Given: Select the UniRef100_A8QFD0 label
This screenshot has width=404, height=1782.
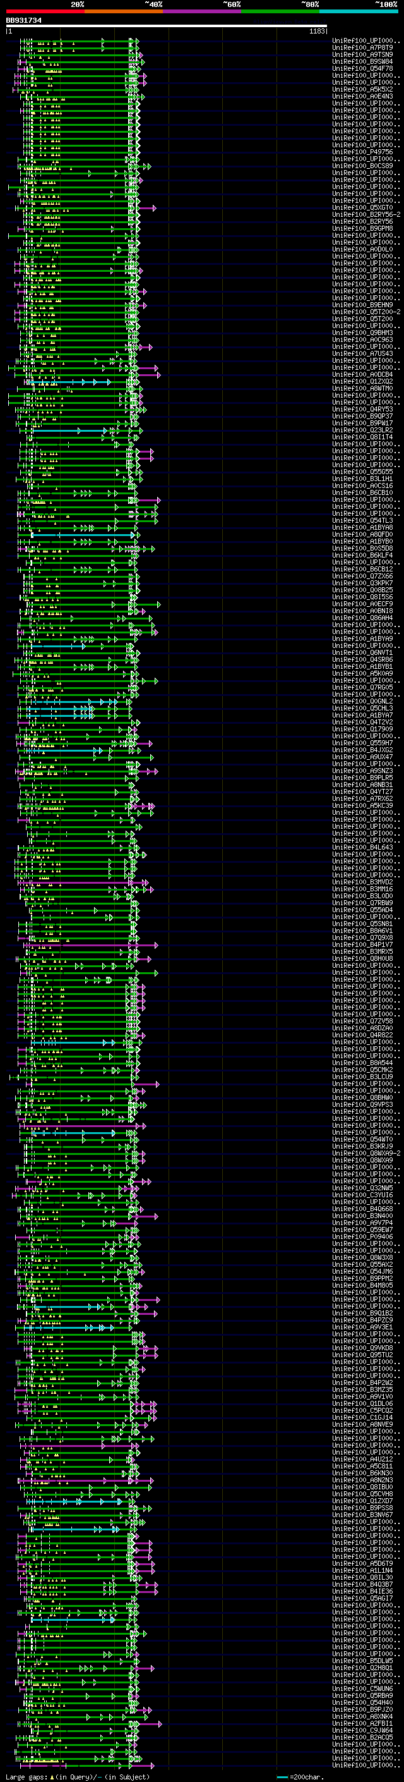Looking at the screenshot, I should pyautogui.click(x=362, y=534).
